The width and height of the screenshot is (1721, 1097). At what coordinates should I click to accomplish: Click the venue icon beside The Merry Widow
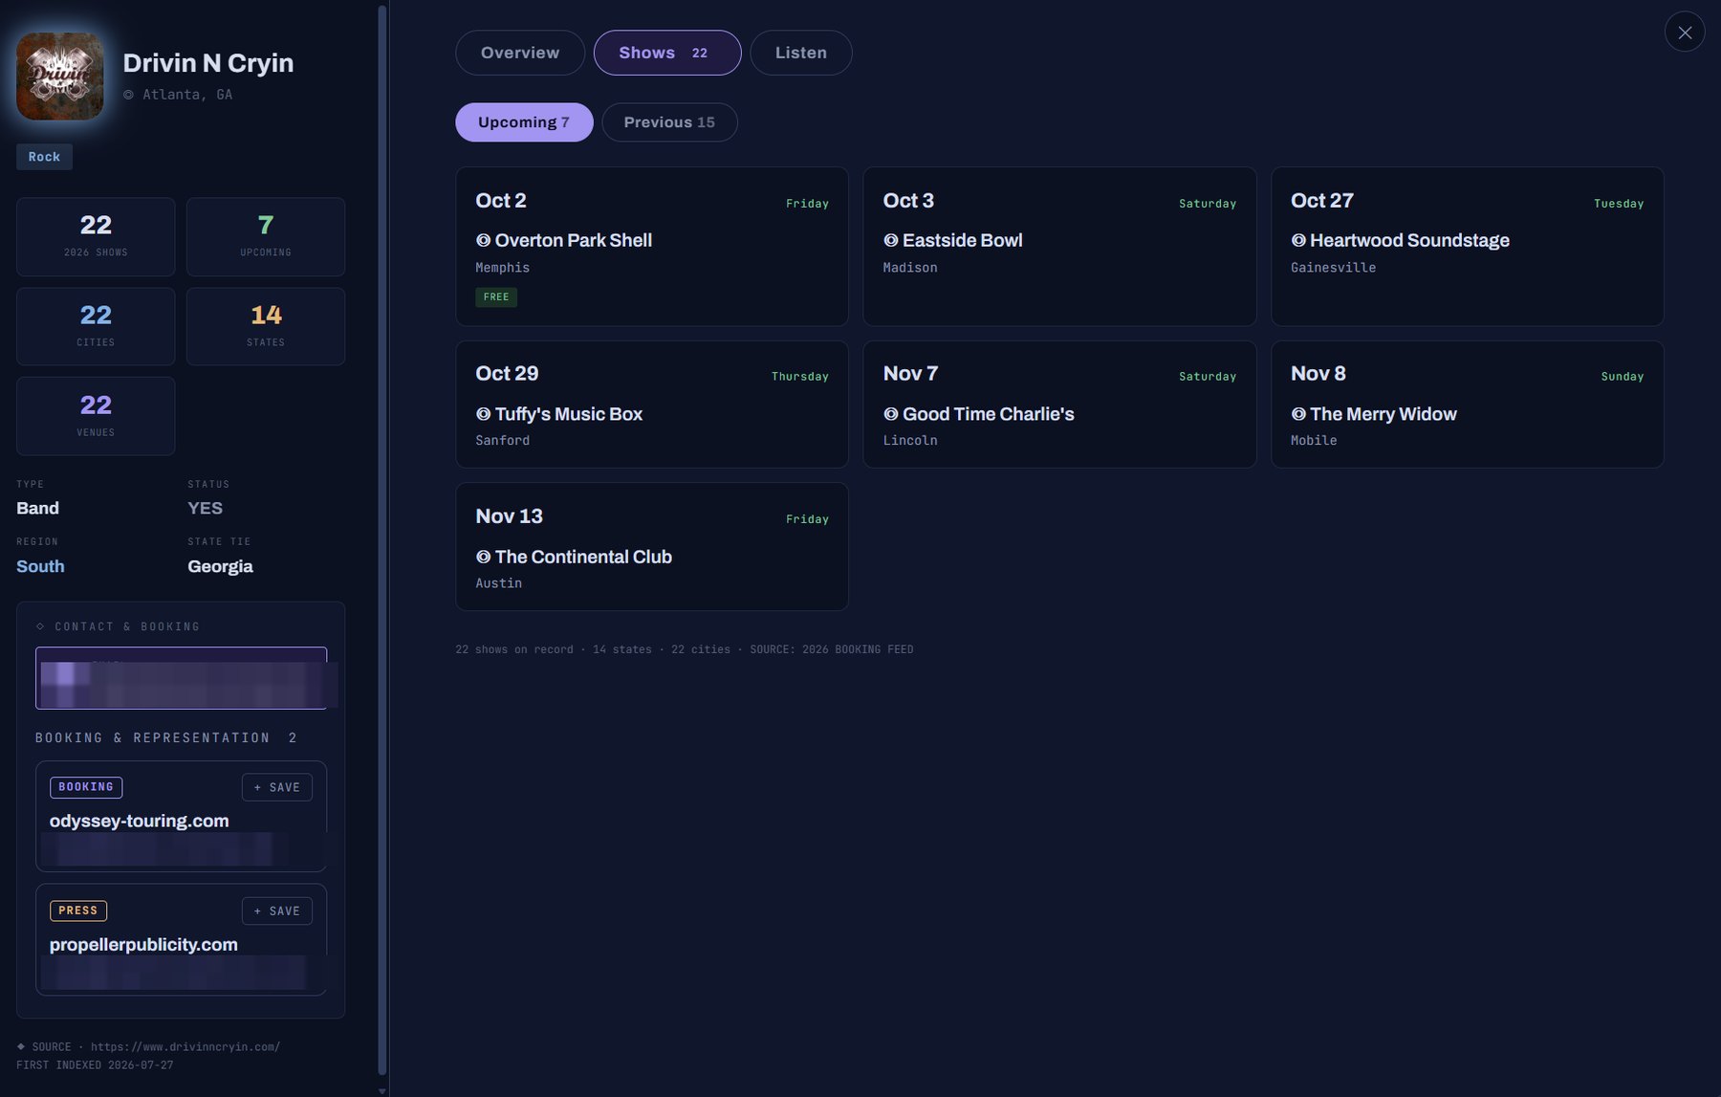1297,414
